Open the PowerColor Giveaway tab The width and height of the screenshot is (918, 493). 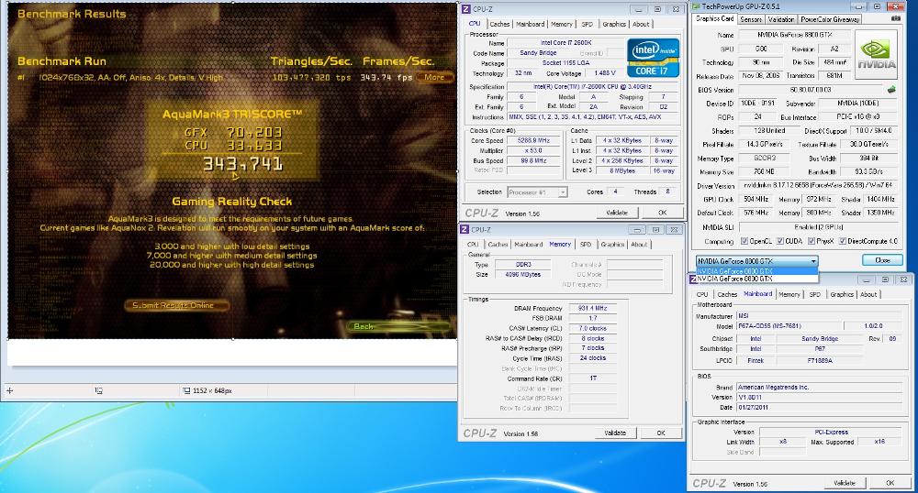(x=830, y=19)
